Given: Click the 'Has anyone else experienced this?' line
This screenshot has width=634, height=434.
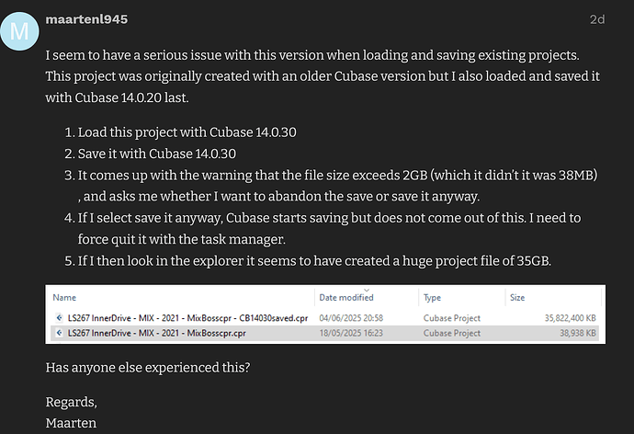Looking at the screenshot, I should tap(145, 367).
